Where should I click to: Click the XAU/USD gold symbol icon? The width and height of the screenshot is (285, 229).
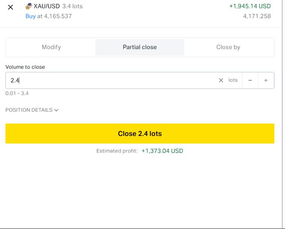click(x=29, y=6)
